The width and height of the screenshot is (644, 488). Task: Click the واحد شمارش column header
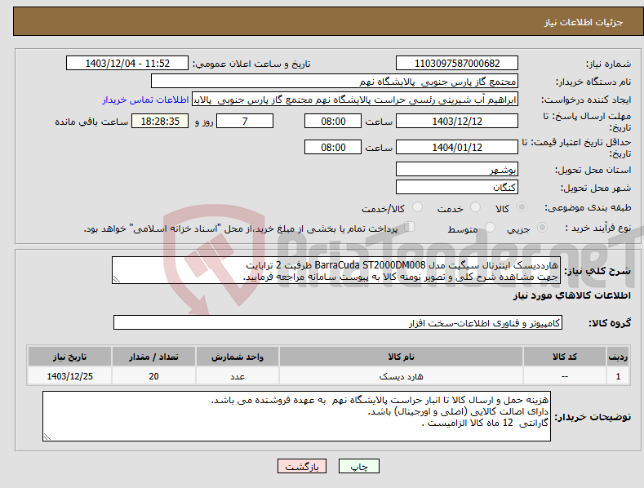[x=238, y=357]
